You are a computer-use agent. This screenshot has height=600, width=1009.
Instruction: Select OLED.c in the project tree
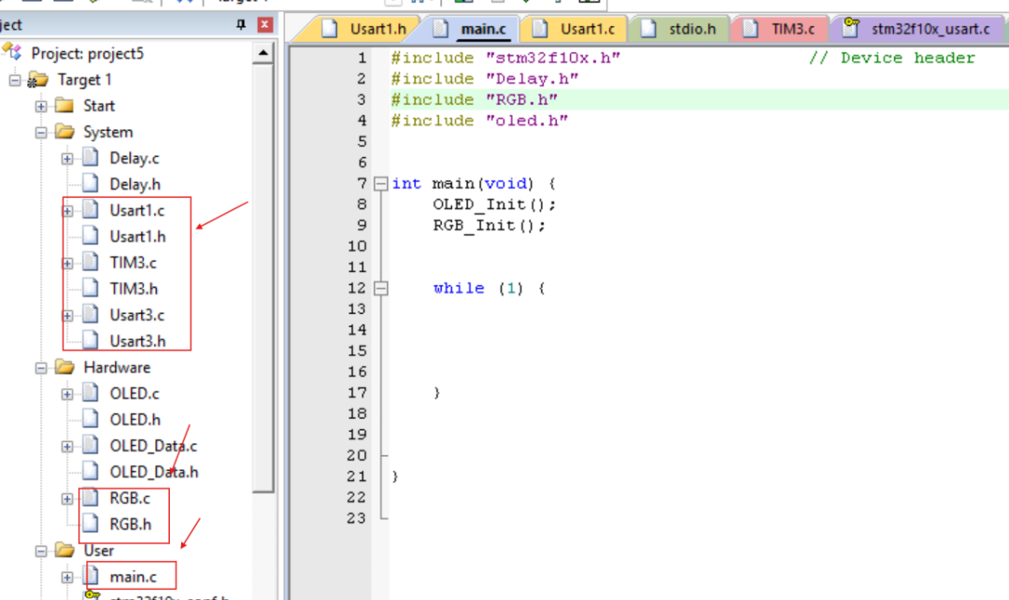tap(134, 393)
